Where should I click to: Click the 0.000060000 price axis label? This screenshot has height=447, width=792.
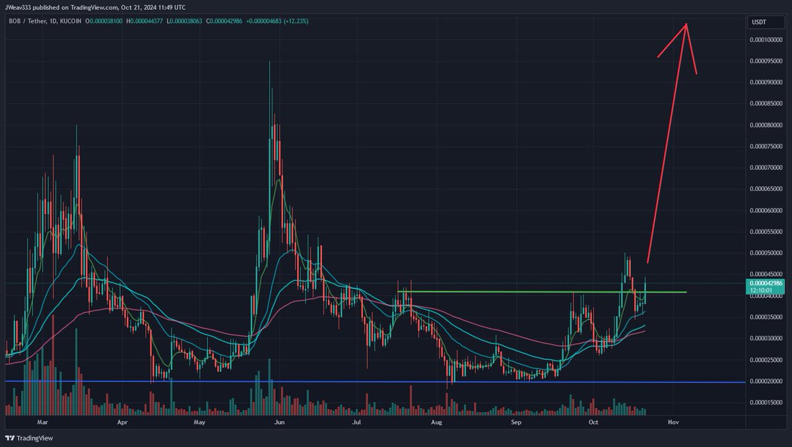[x=766, y=210]
